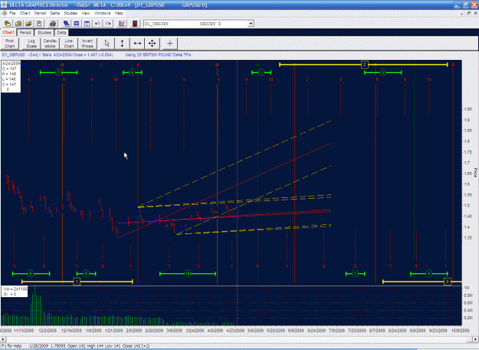Select the four-way move arrows tool

pos(153,44)
